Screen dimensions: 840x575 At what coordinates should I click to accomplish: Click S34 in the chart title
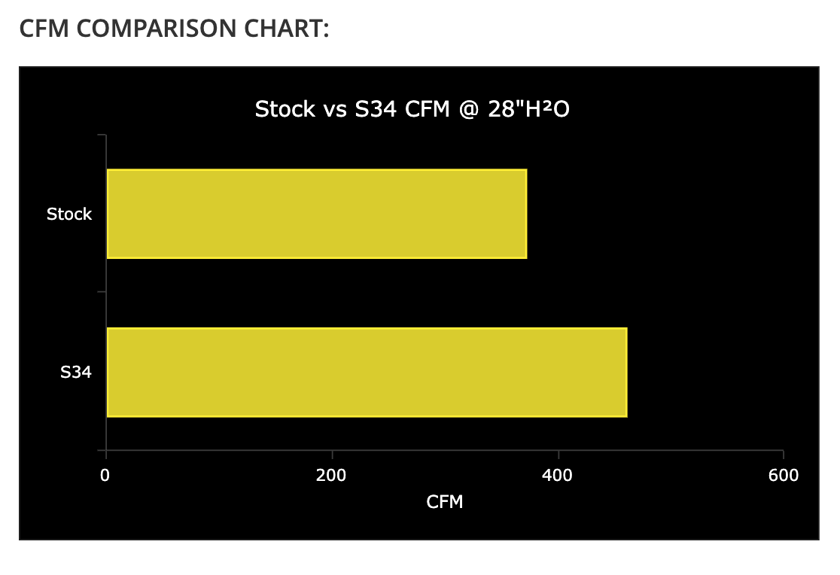point(376,109)
